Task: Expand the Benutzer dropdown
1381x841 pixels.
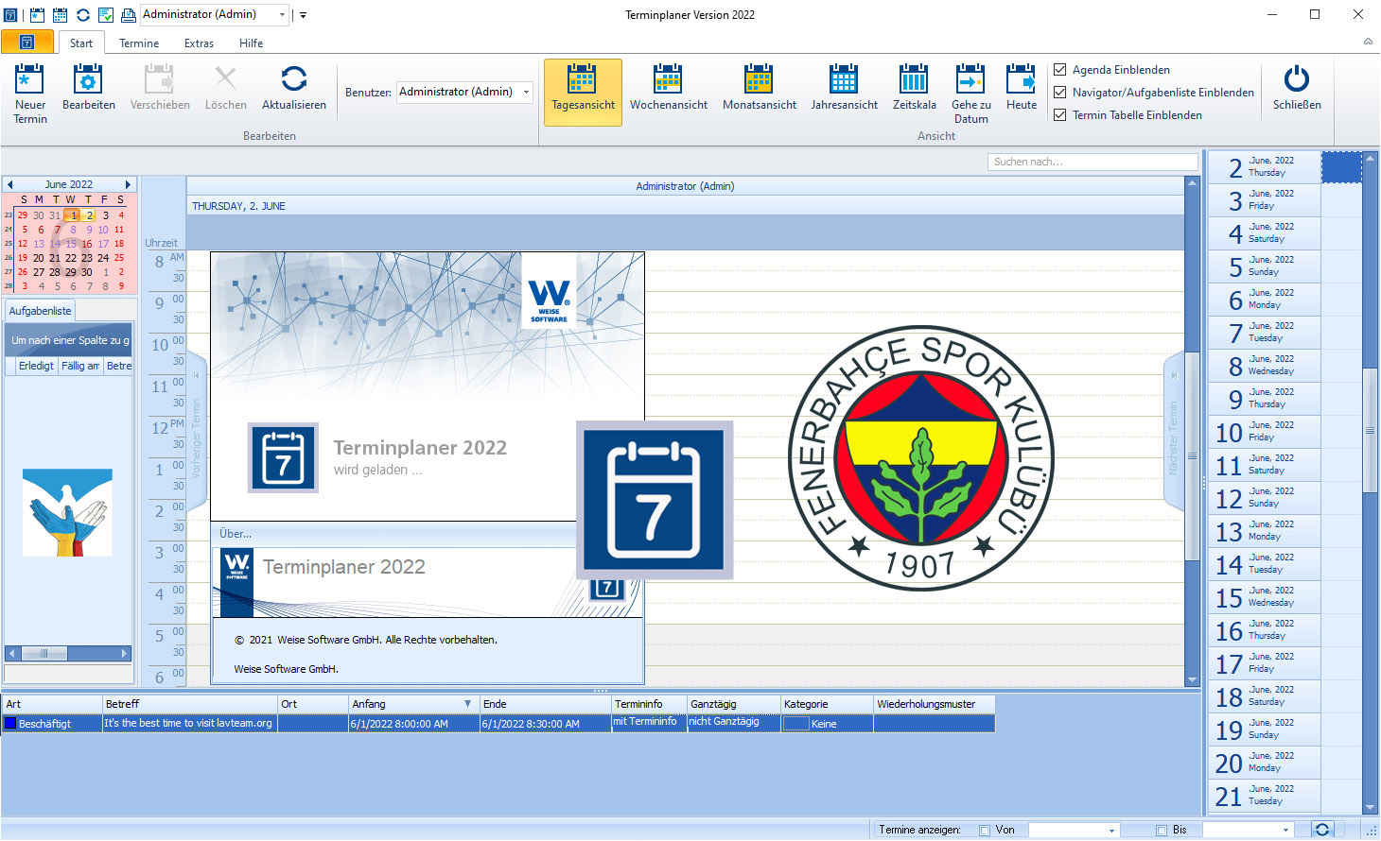Action: pyautogui.click(x=527, y=93)
